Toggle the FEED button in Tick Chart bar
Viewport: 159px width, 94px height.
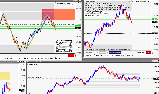tap(112, 53)
